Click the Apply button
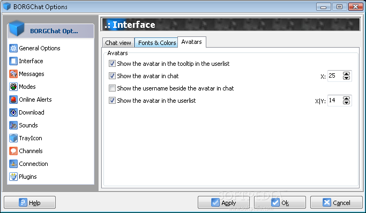 pyautogui.click(x=223, y=202)
